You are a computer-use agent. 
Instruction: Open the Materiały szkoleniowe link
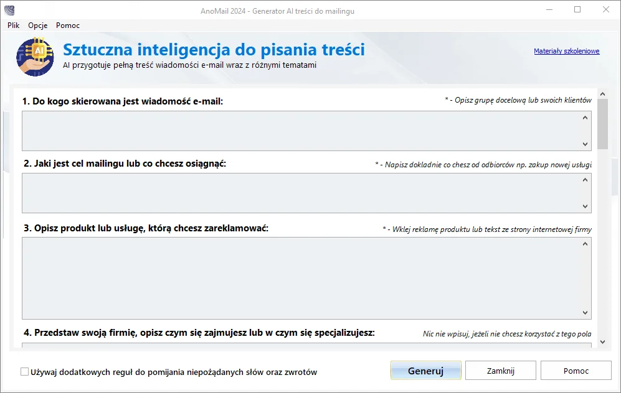point(566,51)
